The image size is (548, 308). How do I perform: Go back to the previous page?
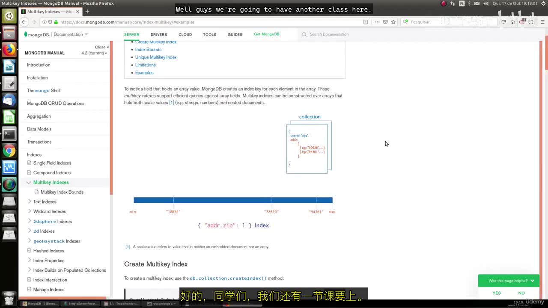(x=24, y=22)
